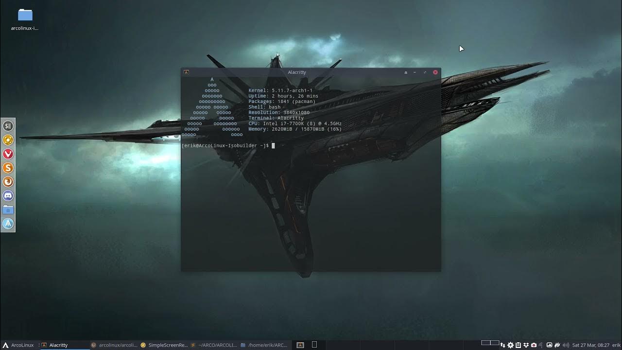Launch Sublime Text from the dock
The height and width of the screenshot is (350, 622).
pyautogui.click(x=8, y=168)
